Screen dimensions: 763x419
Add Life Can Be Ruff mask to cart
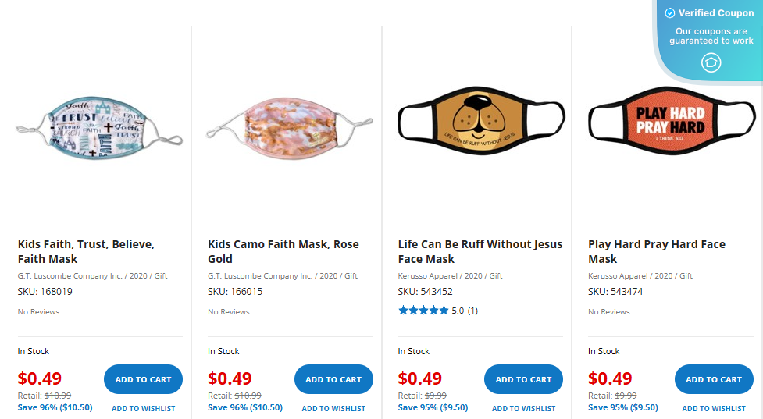click(x=523, y=379)
